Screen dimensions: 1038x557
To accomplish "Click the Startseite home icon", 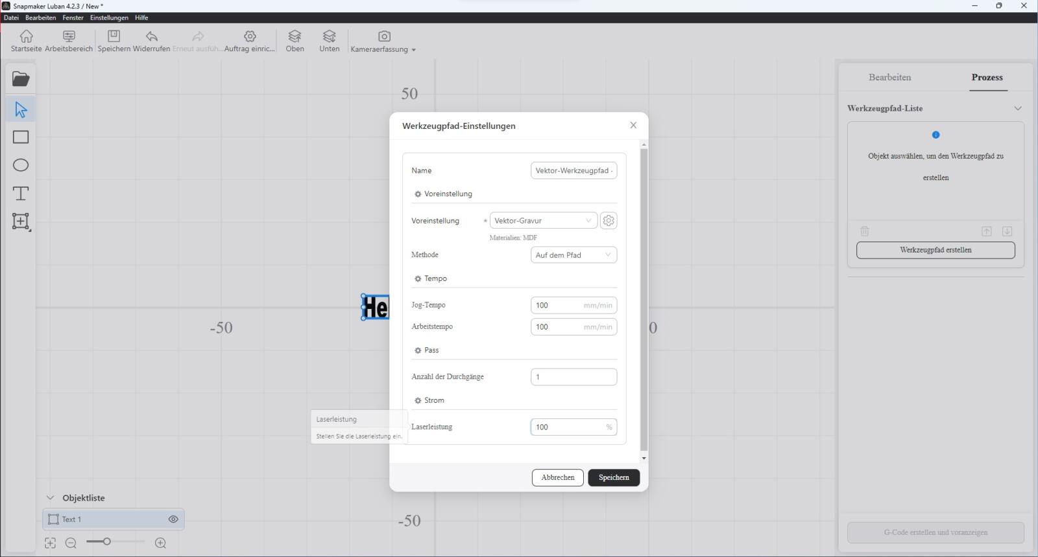I will (26, 40).
